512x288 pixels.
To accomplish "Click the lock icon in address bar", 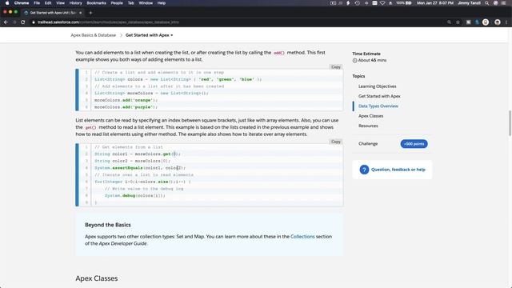I will click(x=34, y=22).
